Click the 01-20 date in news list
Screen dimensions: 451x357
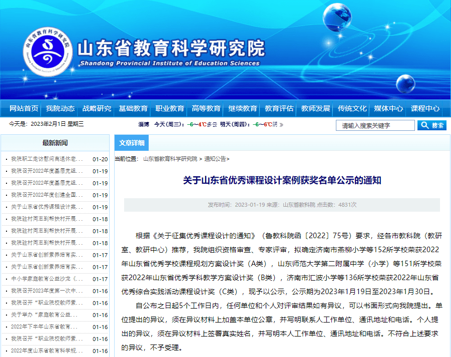pyautogui.click(x=100, y=159)
